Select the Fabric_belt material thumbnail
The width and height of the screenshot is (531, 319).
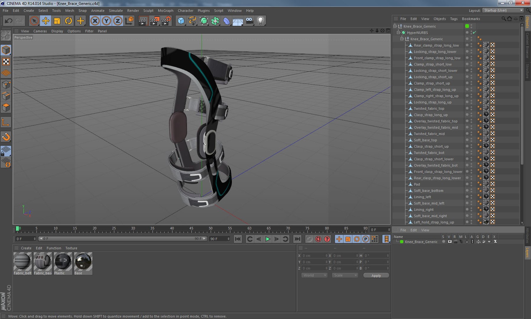tap(22, 263)
